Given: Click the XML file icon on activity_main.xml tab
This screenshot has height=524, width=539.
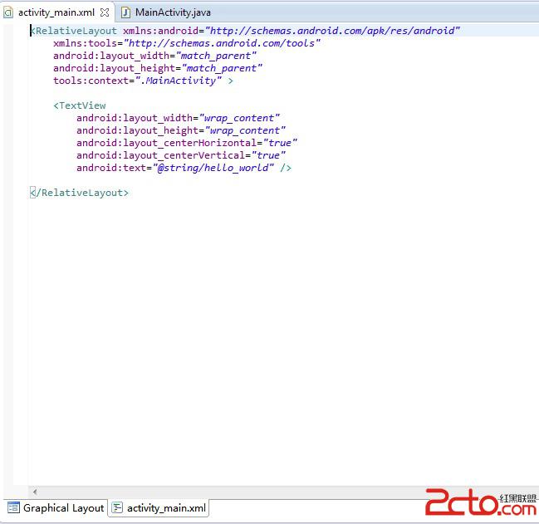Looking at the screenshot, I should tap(8, 12).
